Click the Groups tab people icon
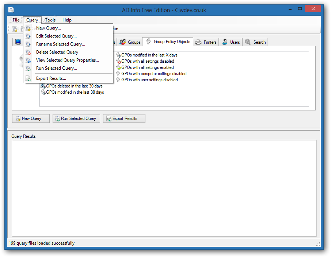 123,42
